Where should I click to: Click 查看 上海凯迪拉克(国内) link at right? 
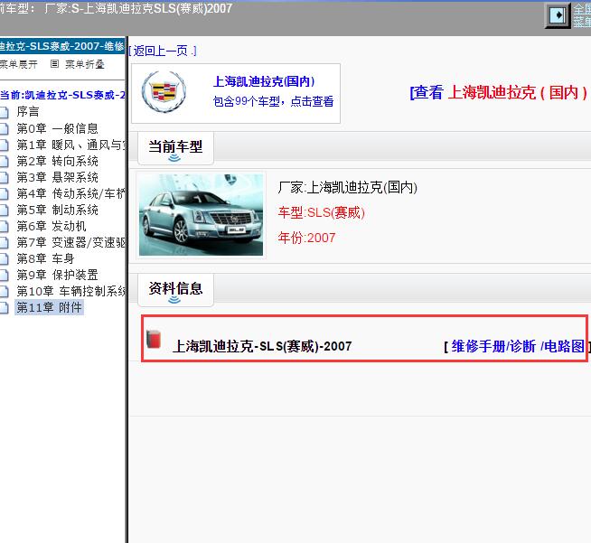498,93
